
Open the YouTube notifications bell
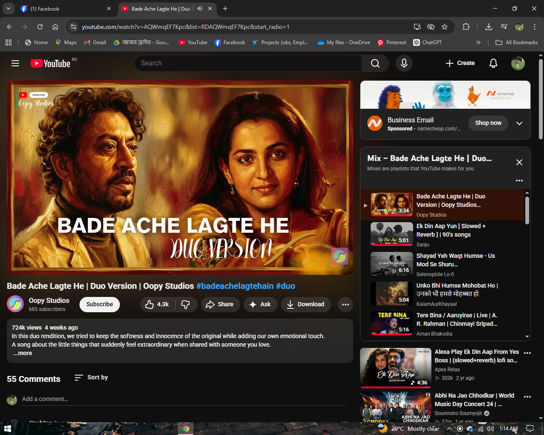coord(493,63)
